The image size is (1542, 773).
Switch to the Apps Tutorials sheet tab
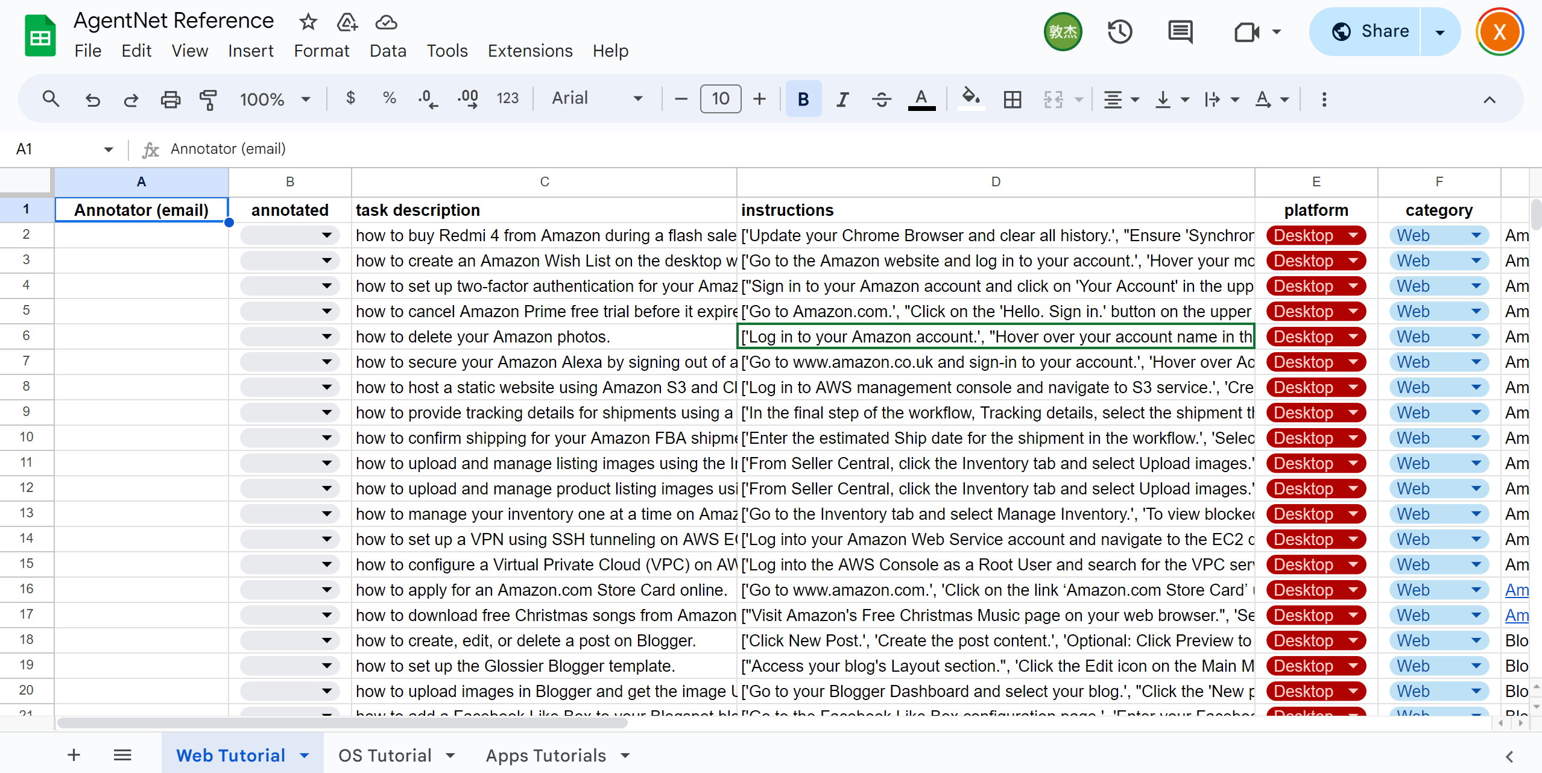pyautogui.click(x=546, y=756)
